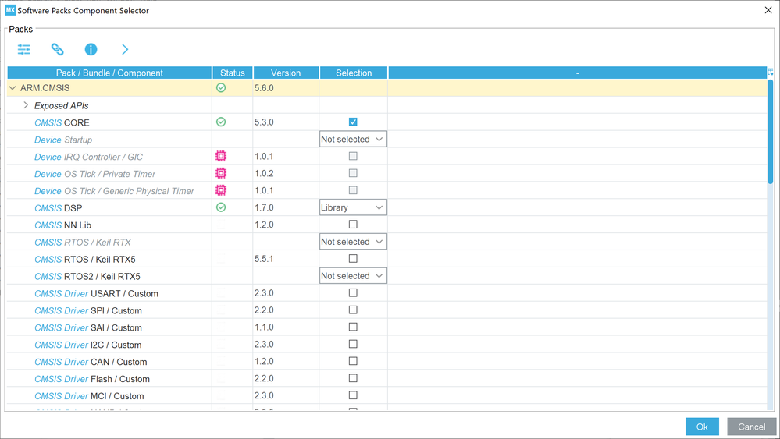Collapse the ARM.CMSIS pack tree node
This screenshot has height=439, width=780.
[12, 88]
